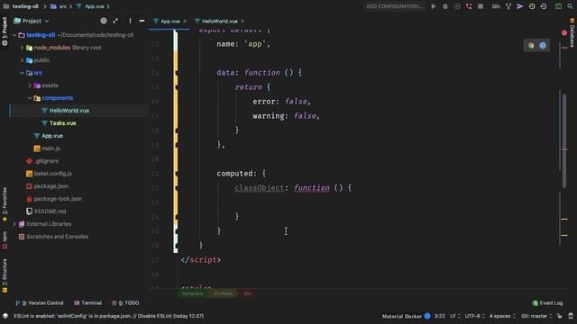Open the TODO tool window
The height and width of the screenshot is (324, 577).
tap(125, 303)
